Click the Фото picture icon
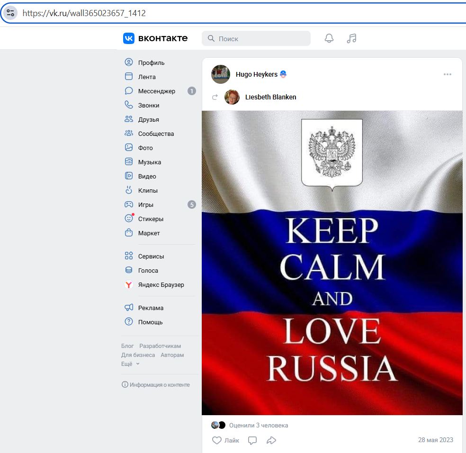 point(129,147)
